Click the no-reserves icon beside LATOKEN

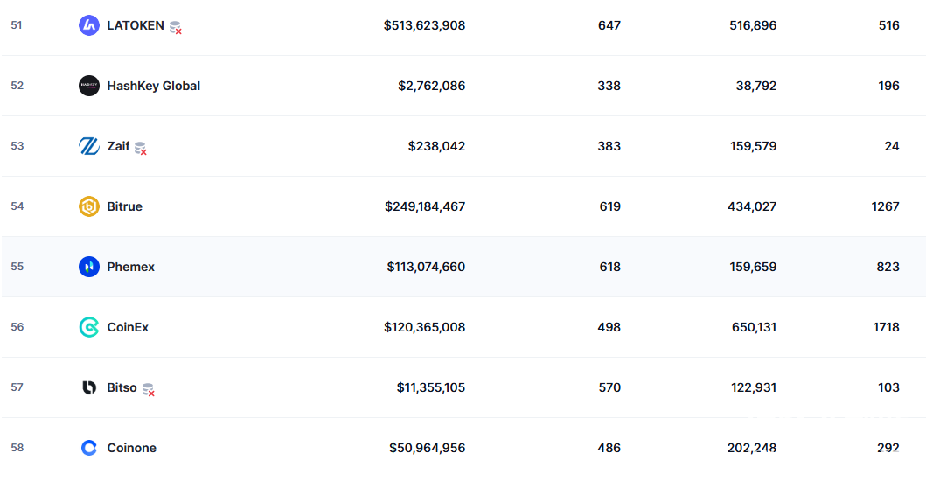click(x=176, y=28)
